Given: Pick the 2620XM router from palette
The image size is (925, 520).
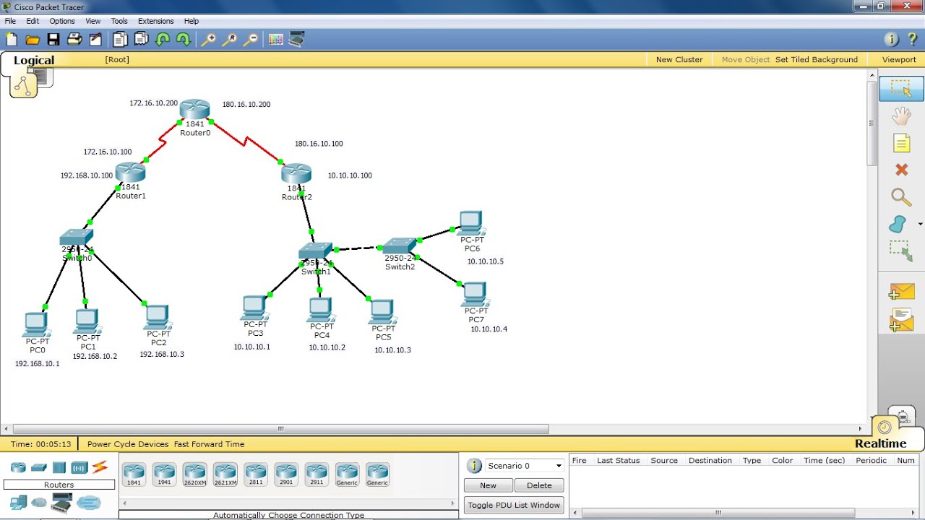Looking at the screenshot, I should coord(194,474).
